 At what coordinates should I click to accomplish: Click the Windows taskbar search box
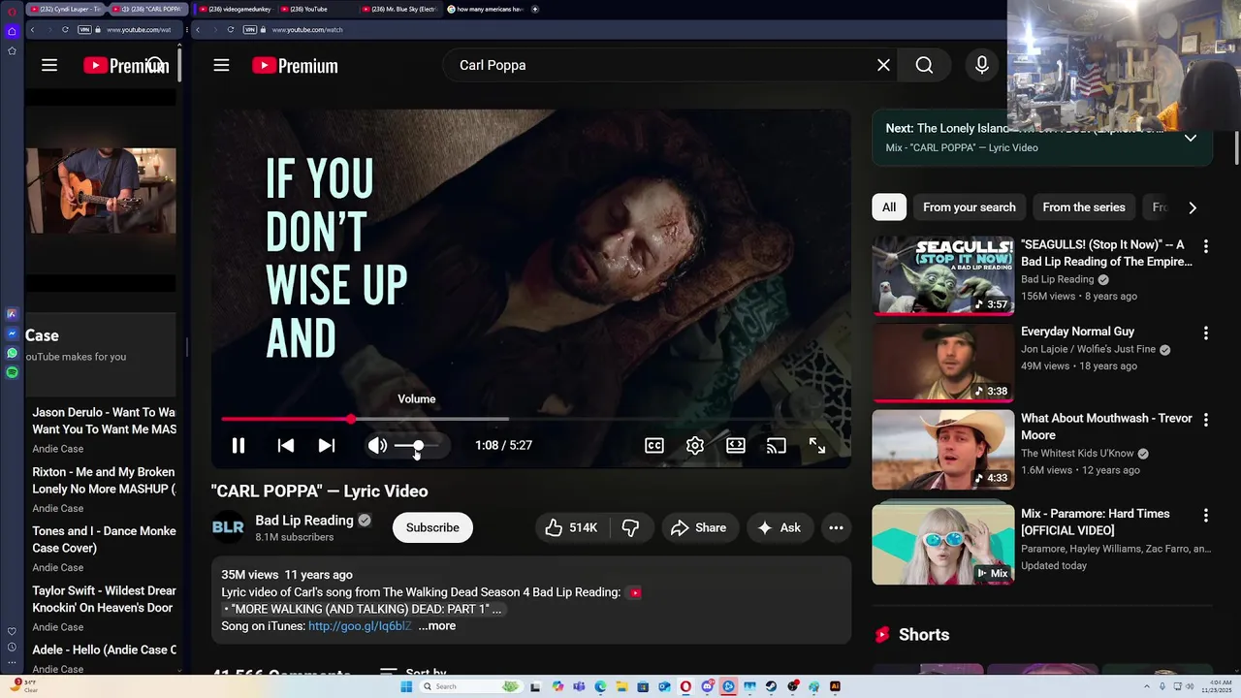tap(471, 686)
